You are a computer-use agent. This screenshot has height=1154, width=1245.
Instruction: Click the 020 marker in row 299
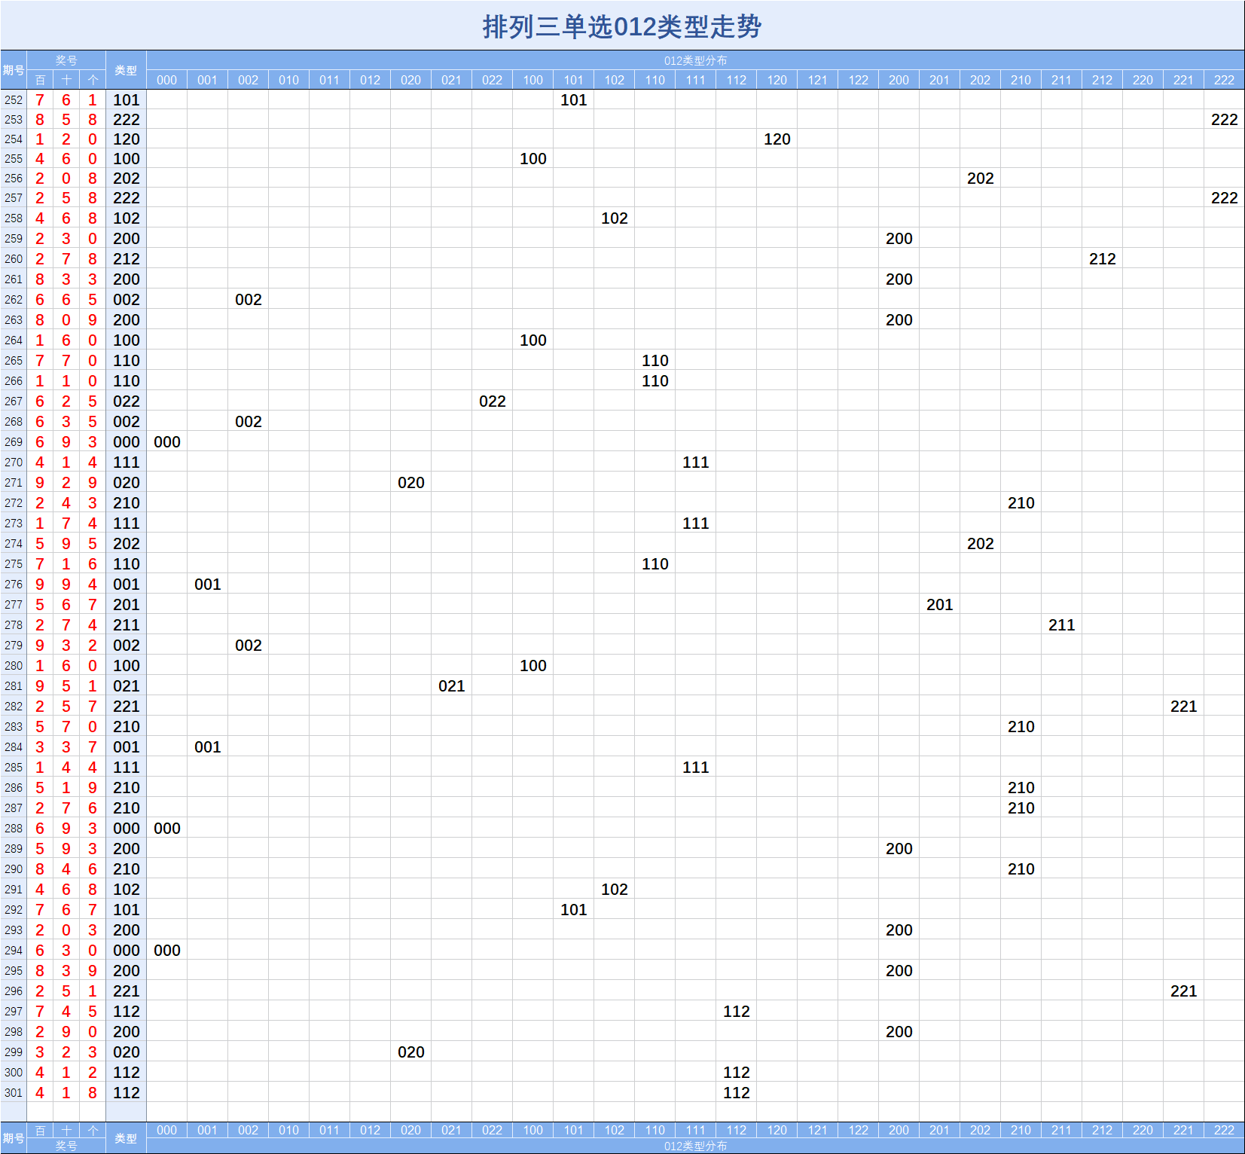click(x=411, y=1052)
